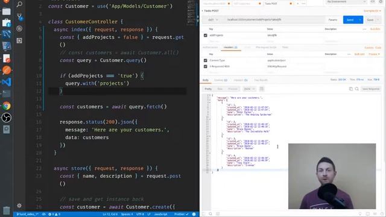Screen dimensions: 386x217
Task: Click the feedback smiley in status bar
Action: tap(194, 215)
